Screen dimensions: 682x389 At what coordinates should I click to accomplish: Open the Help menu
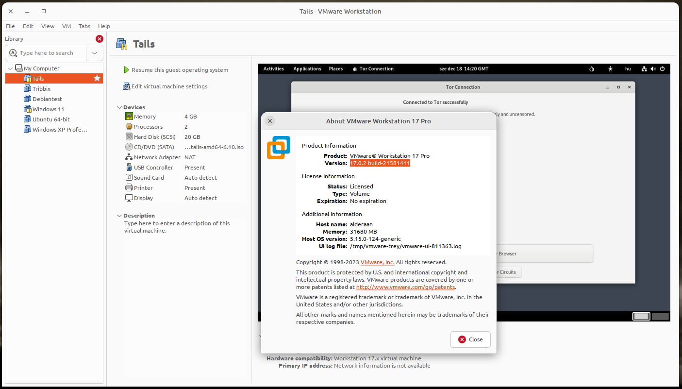coord(104,26)
